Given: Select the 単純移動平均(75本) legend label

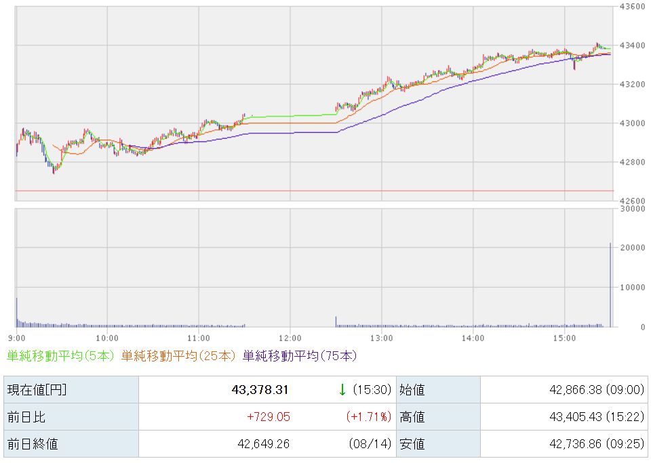Looking at the screenshot, I should [x=300, y=356].
